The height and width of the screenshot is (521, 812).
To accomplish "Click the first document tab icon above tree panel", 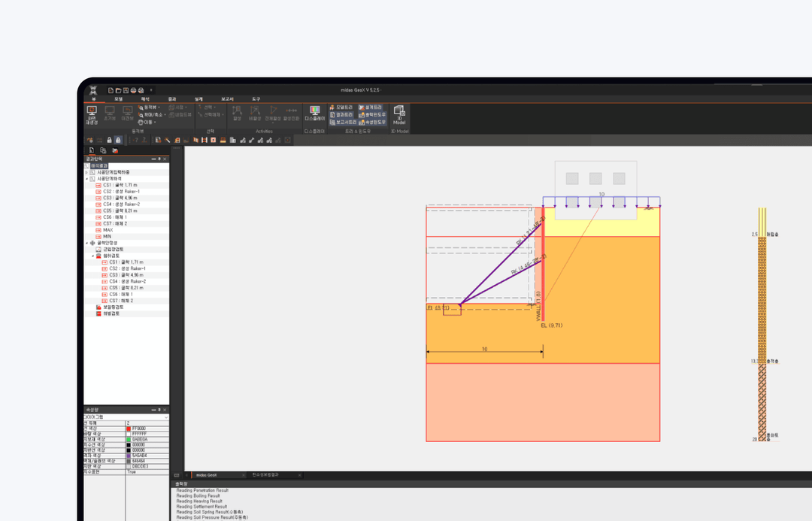I will coord(91,150).
